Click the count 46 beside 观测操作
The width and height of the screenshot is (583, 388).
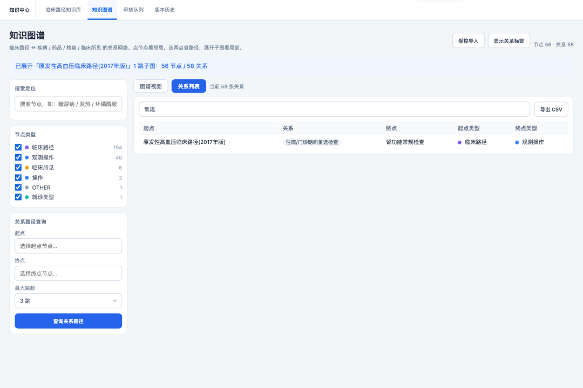click(x=119, y=157)
